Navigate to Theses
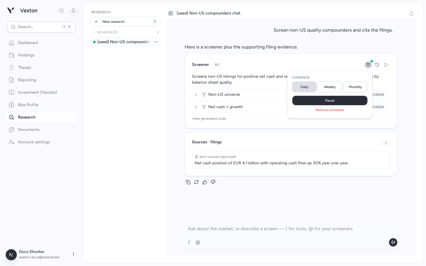 (41, 67)
